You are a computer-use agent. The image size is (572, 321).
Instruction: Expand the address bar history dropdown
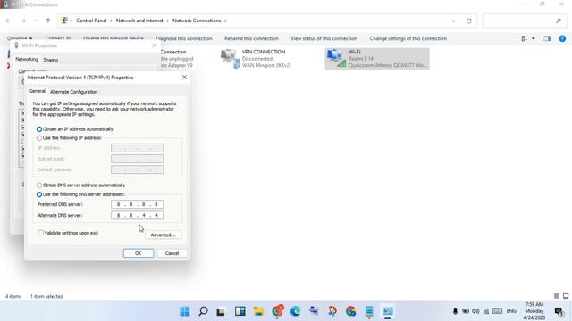[x=453, y=21]
